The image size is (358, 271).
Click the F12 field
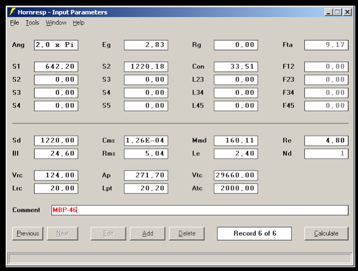[326, 67]
